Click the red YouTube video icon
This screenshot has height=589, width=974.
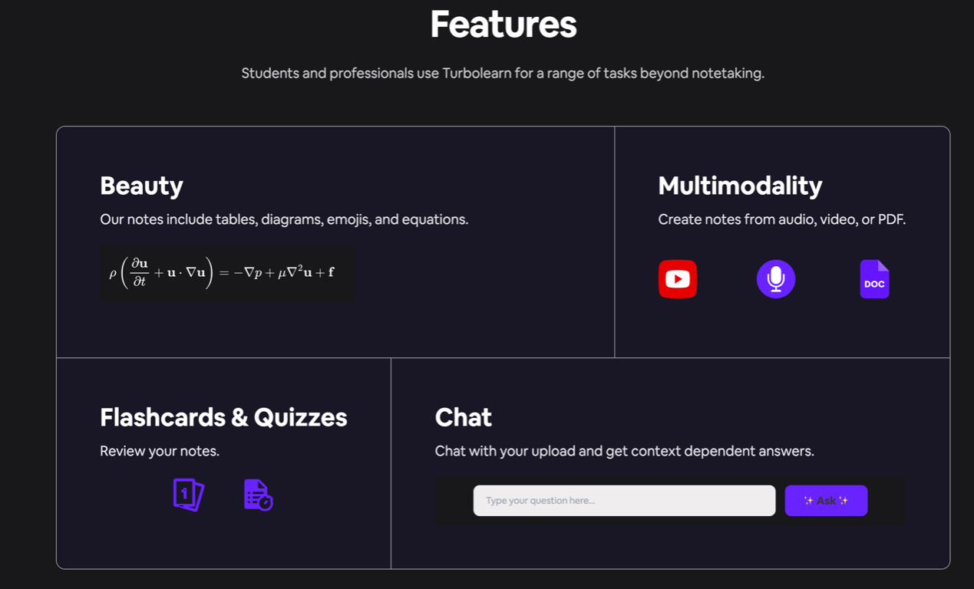(677, 278)
